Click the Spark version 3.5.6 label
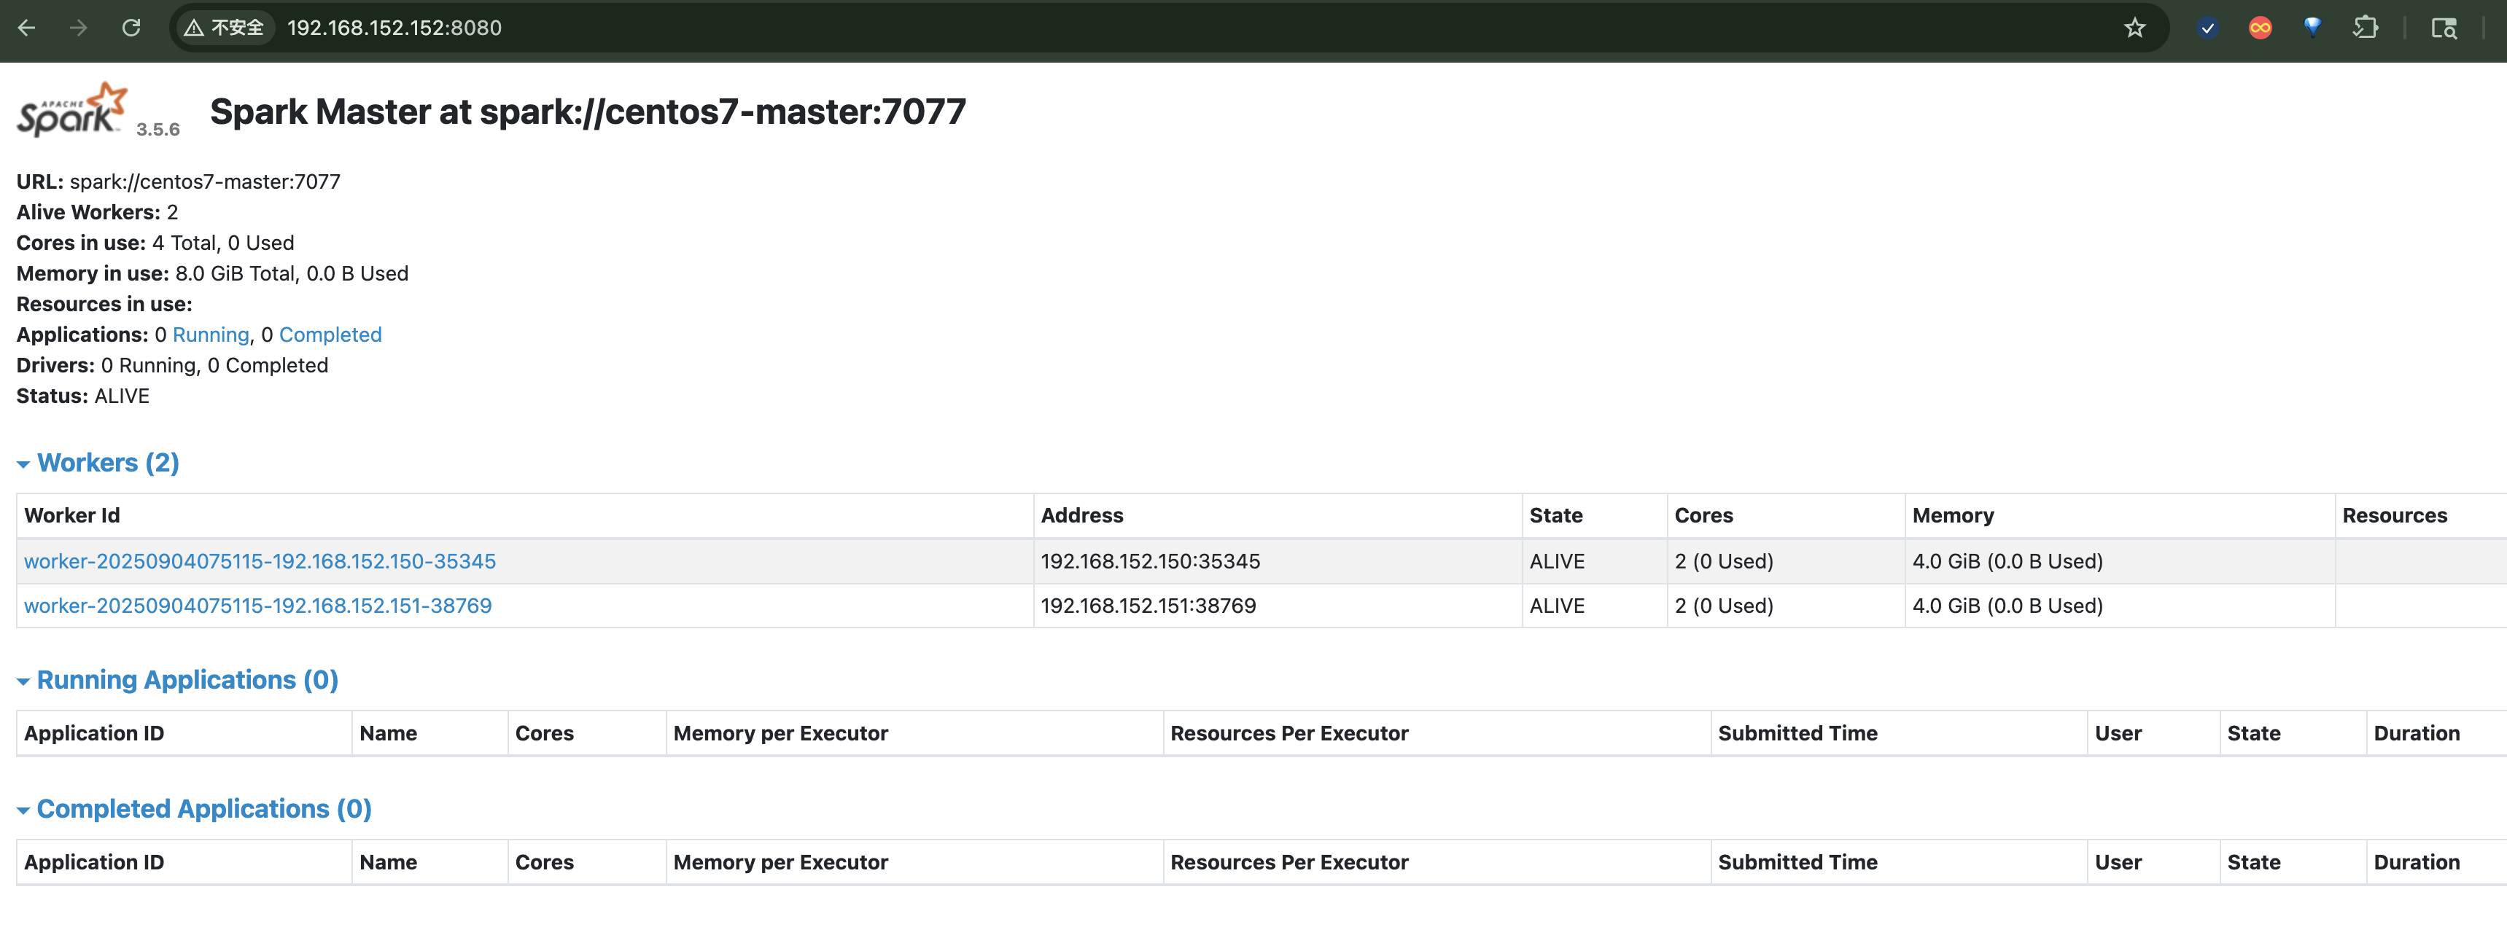This screenshot has height=927, width=2507. pyautogui.click(x=158, y=130)
